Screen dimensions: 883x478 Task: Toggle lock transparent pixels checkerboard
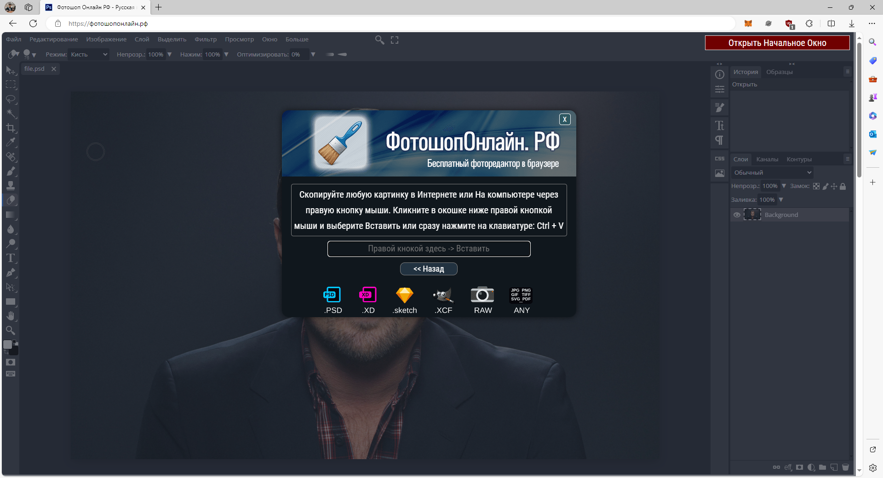pyautogui.click(x=816, y=186)
